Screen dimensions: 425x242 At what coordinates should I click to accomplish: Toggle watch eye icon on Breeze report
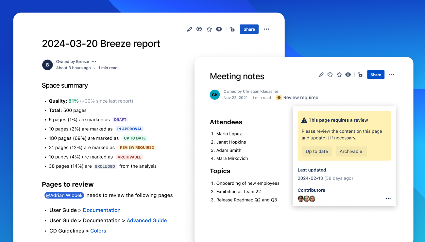219,29
